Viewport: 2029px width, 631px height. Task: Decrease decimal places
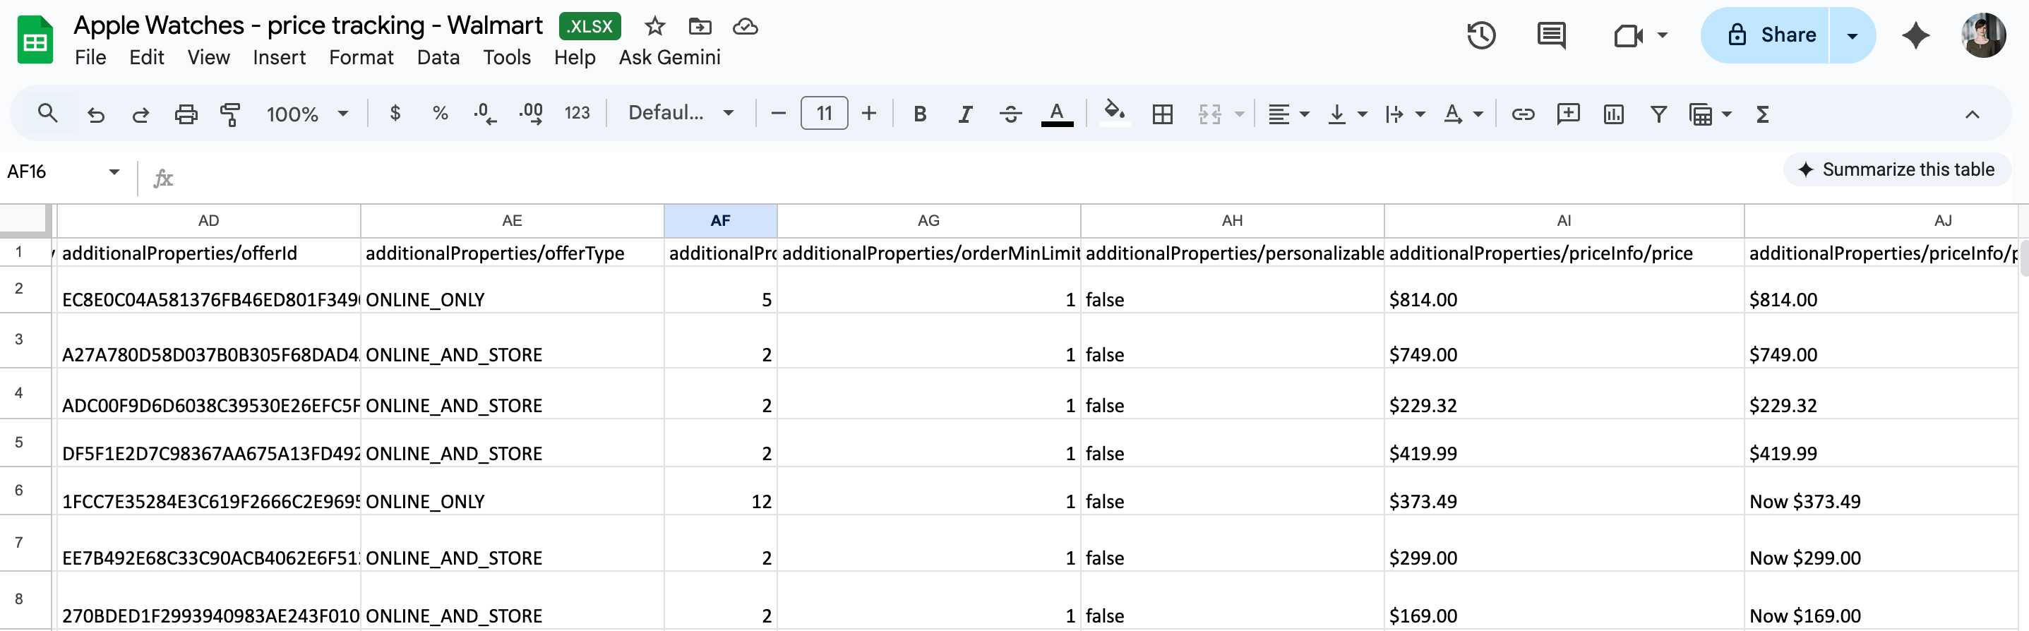point(484,114)
